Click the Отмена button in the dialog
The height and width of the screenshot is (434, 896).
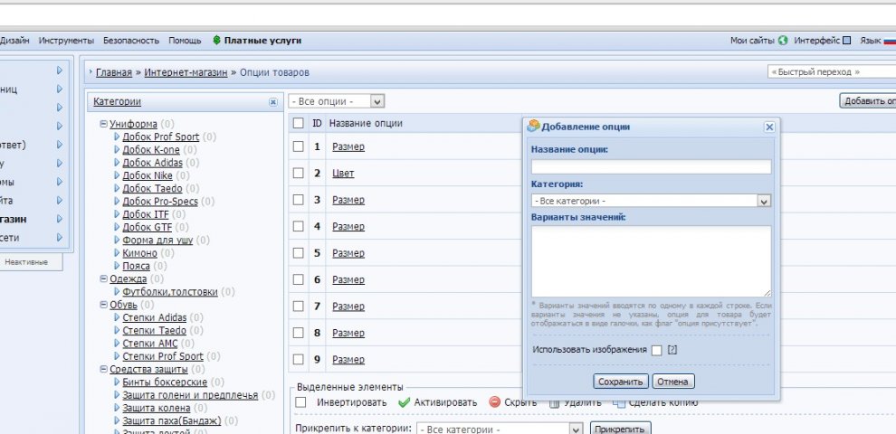tap(673, 382)
